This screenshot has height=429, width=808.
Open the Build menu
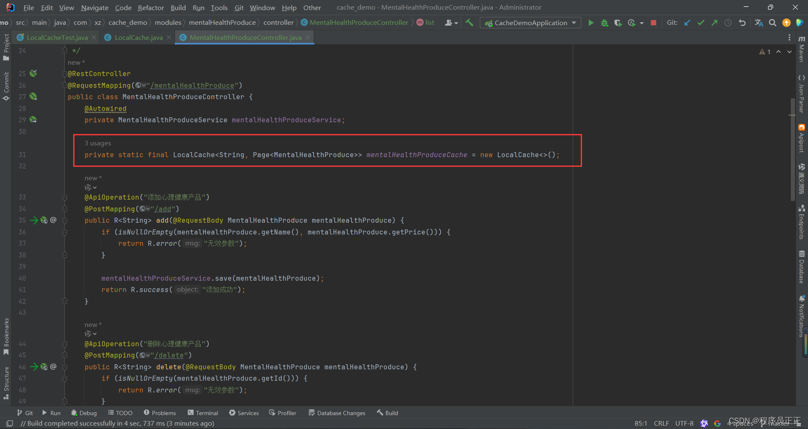[x=178, y=8]
